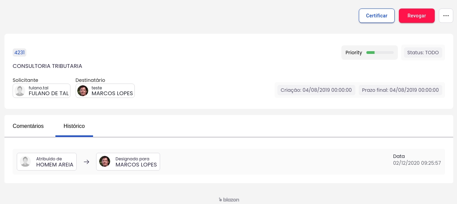Click the 4231 task ID badge
457x204 pixels.
point(19,53)
